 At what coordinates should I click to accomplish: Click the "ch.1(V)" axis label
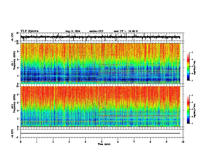coord(12,37)
